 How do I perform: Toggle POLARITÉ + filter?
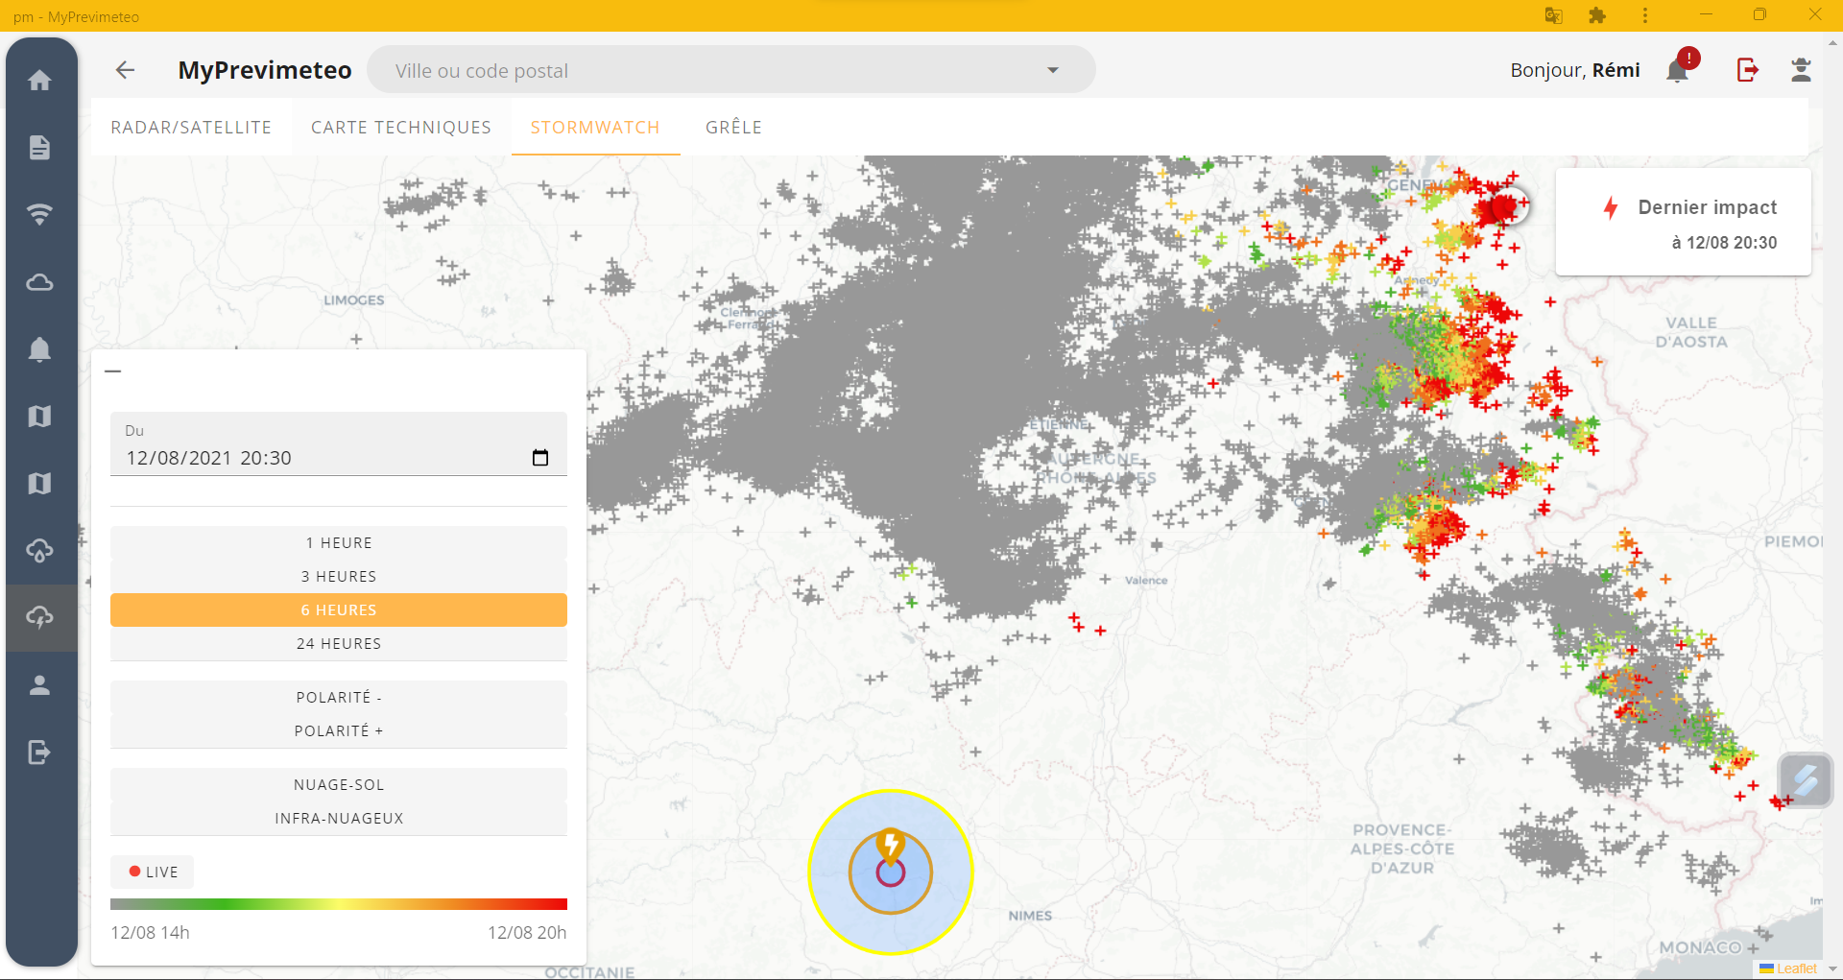(x=339, y=731)
